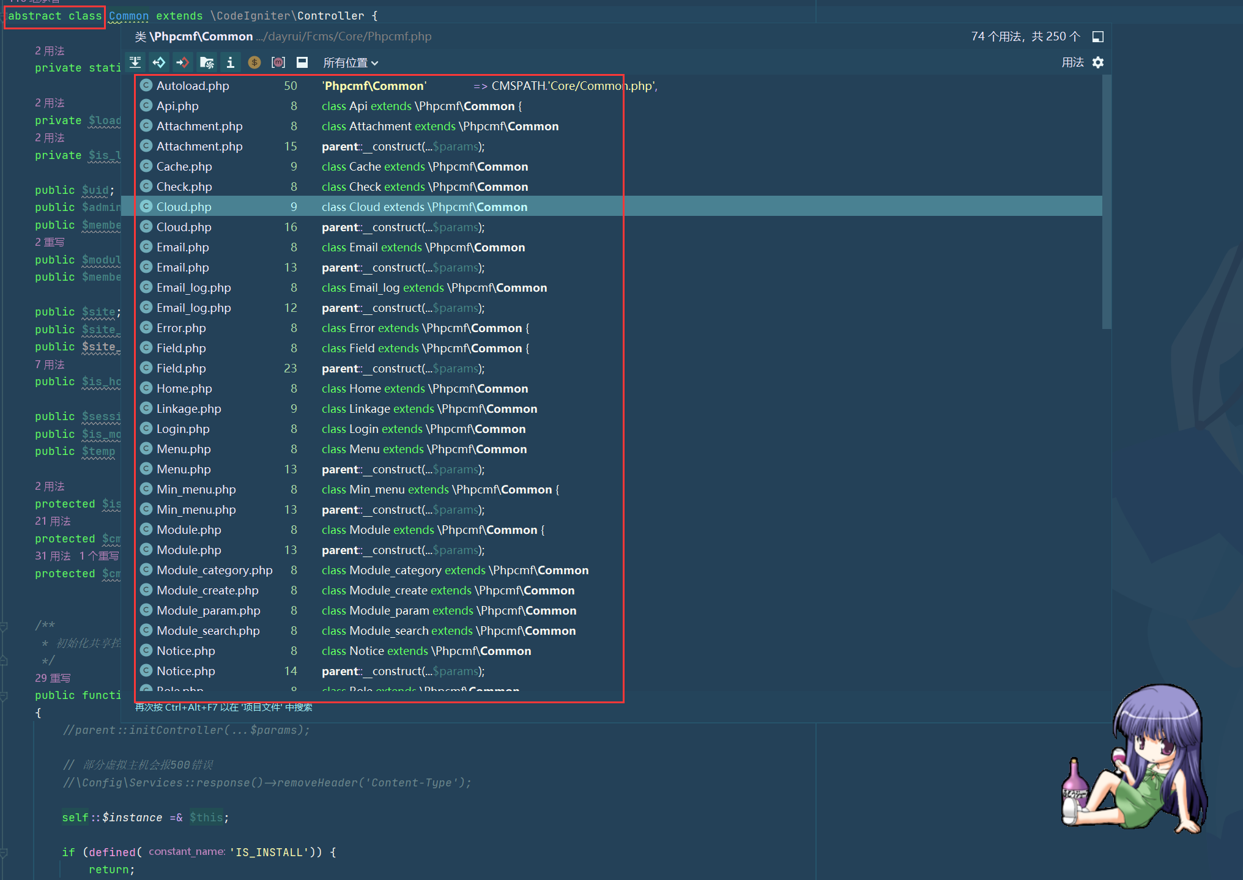
Task: Click the '2 重写' inlay hint
Action: click(x=50, y=242)
